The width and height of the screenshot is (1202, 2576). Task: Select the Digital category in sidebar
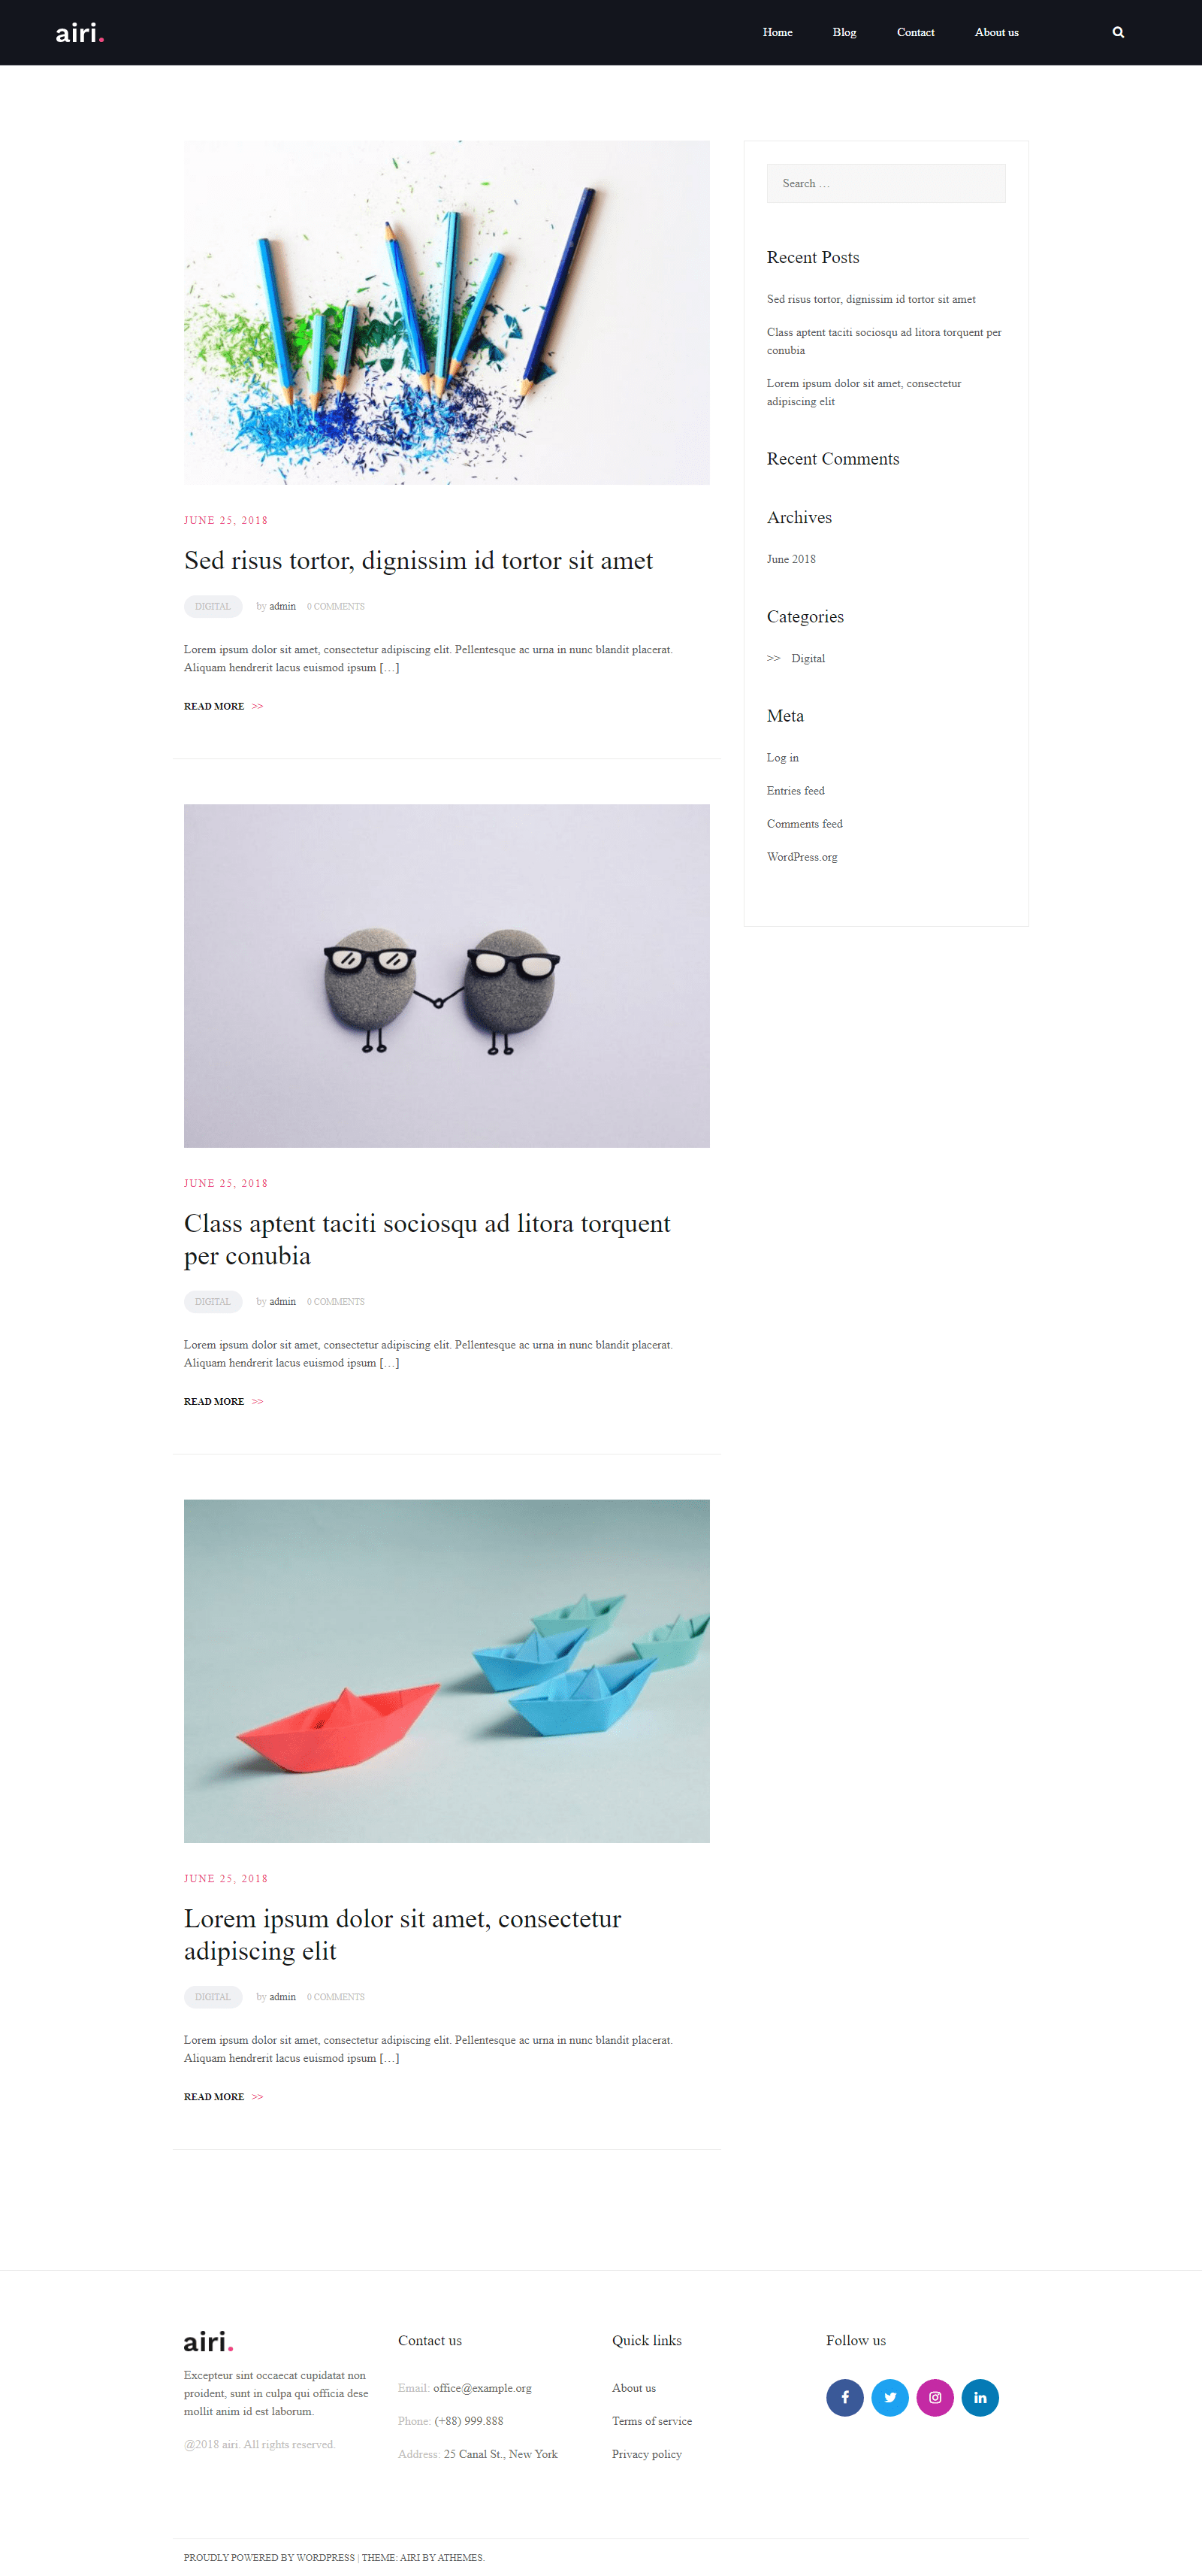point(808,658)
